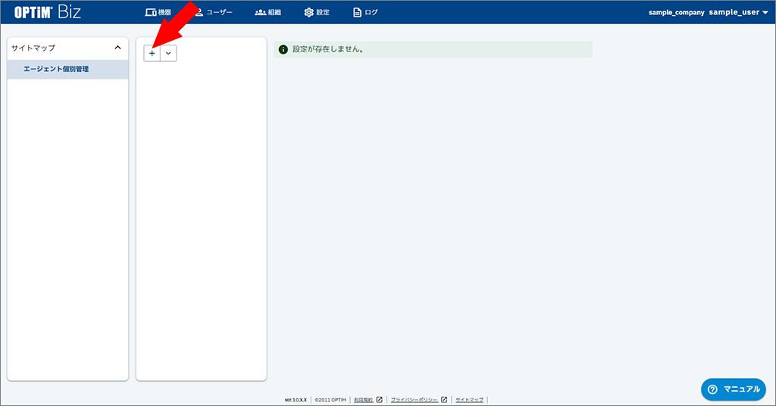Open the プライバシーポリシー footer link

tap(415, 400)
